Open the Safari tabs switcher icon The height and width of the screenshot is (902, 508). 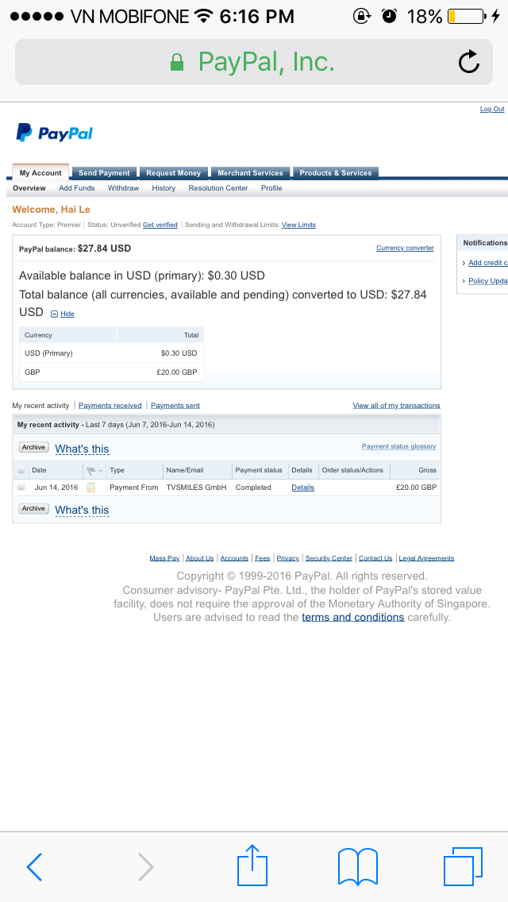coord(463,865)
